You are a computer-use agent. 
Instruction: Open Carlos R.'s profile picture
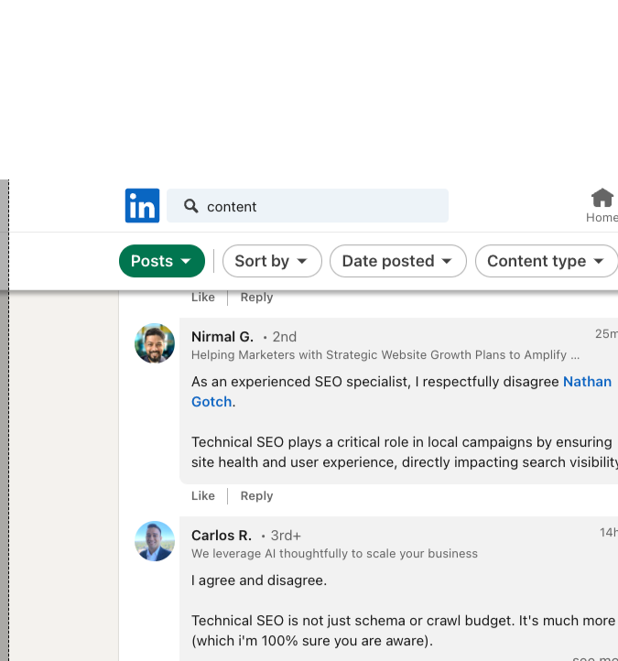point(155,541)
